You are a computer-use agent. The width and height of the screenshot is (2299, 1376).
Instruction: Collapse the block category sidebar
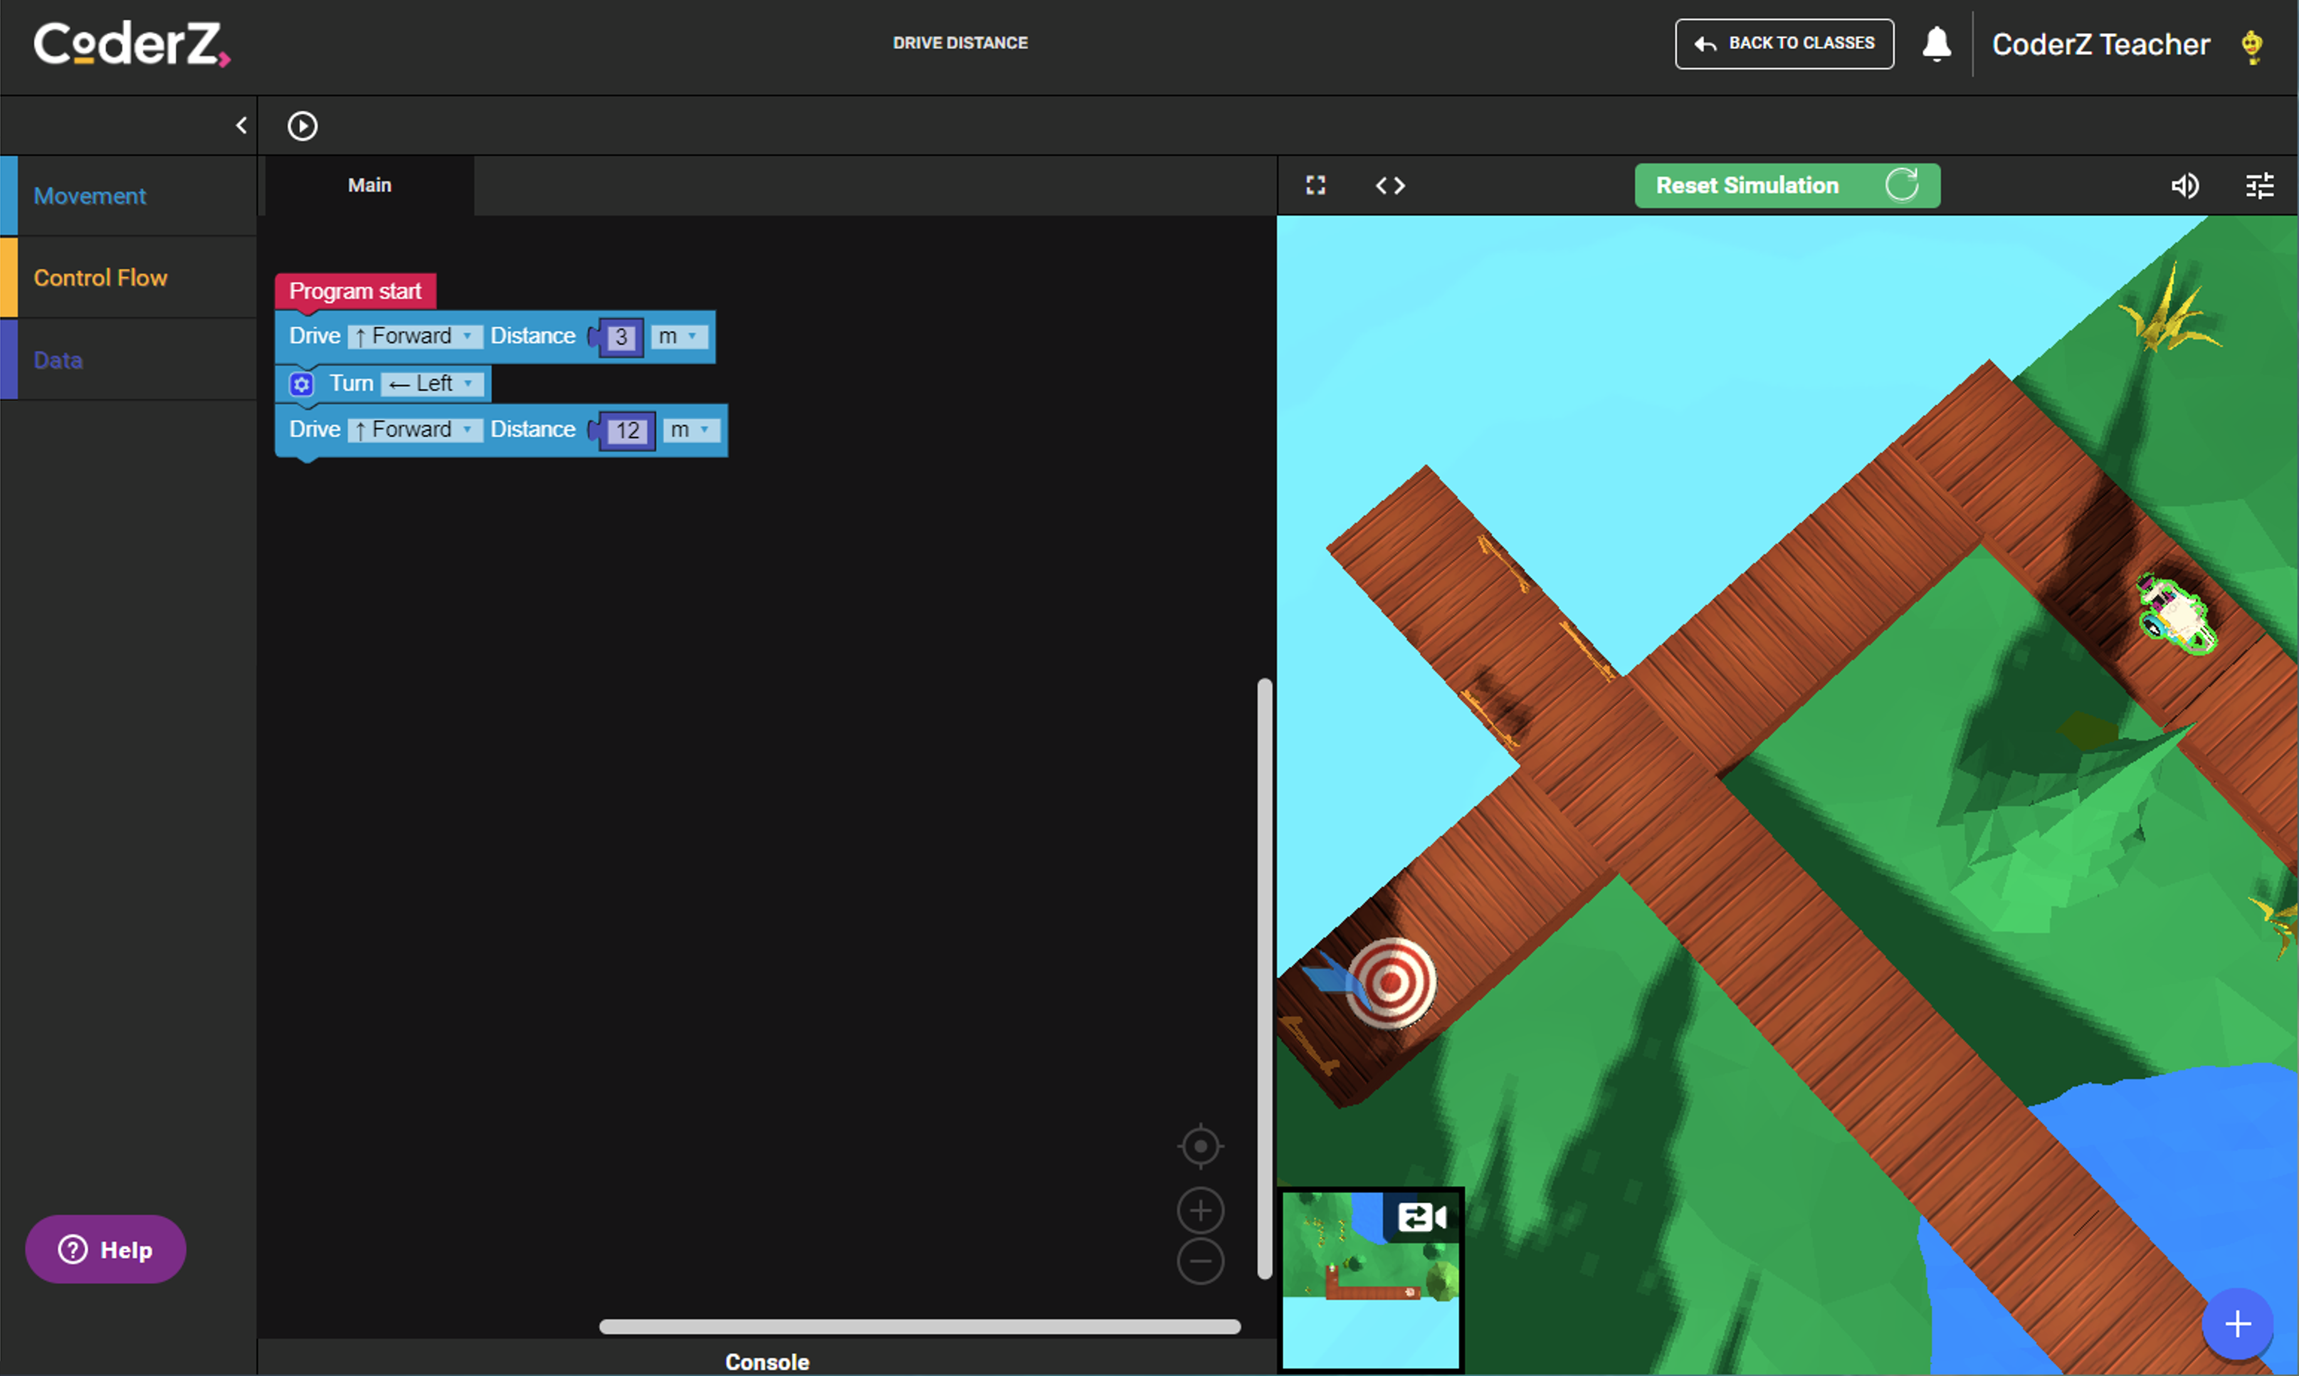[241, 125]
